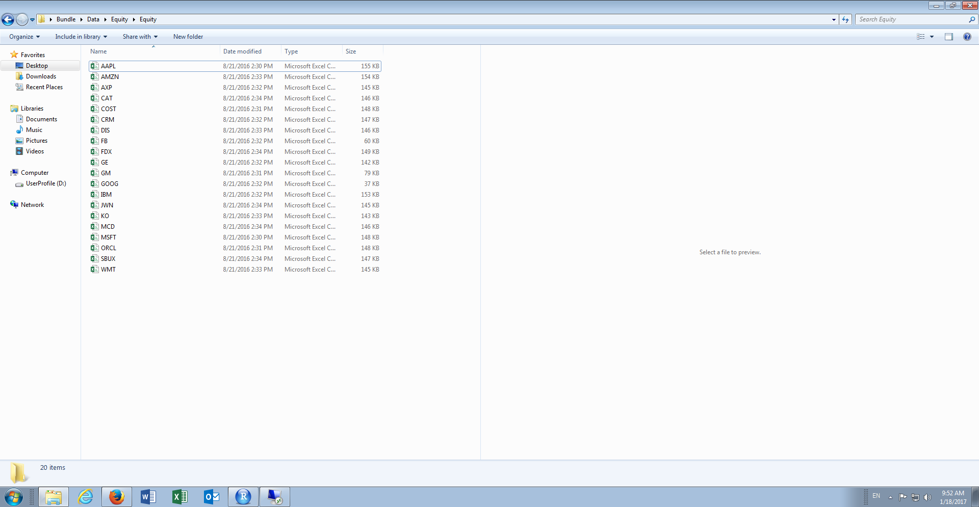979x507 pixels.
Task: Select Libraries in navigation pane
Action: tap(32, 109)
